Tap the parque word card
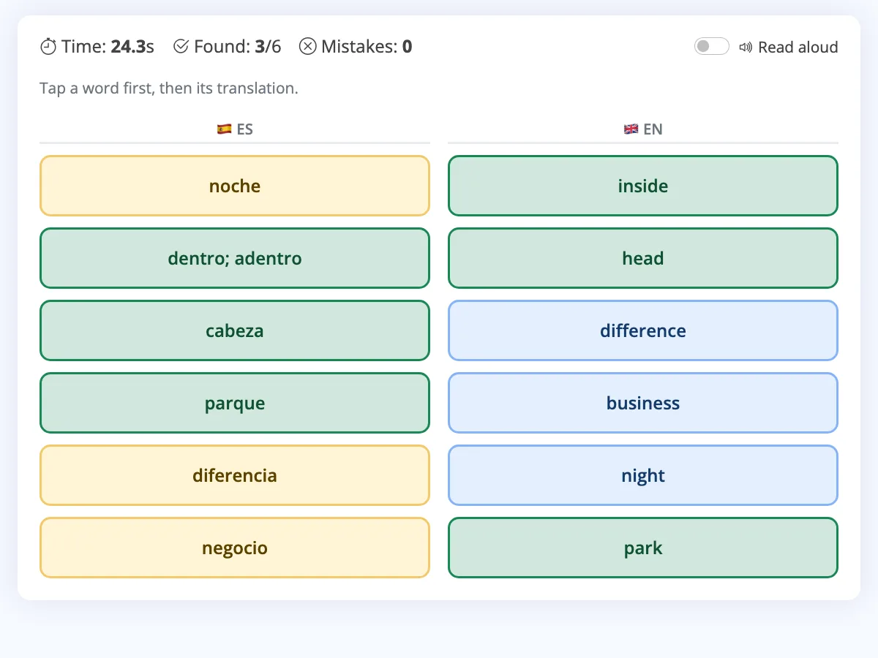This screenshot has height=658, width=878. click(x=235, y=403)
